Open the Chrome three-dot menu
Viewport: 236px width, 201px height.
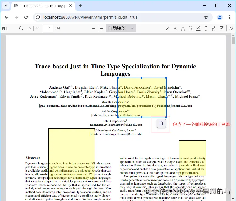click(230, 17)
